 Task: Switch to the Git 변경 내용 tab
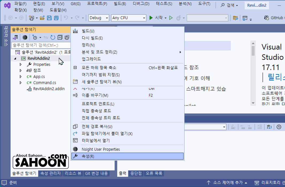click(96, 173)
